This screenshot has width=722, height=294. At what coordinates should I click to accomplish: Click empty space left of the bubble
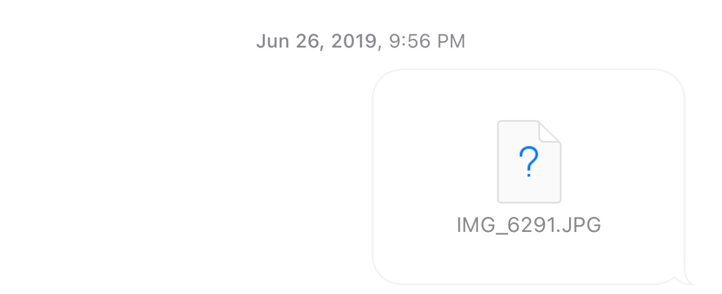(x=186, y=177)
